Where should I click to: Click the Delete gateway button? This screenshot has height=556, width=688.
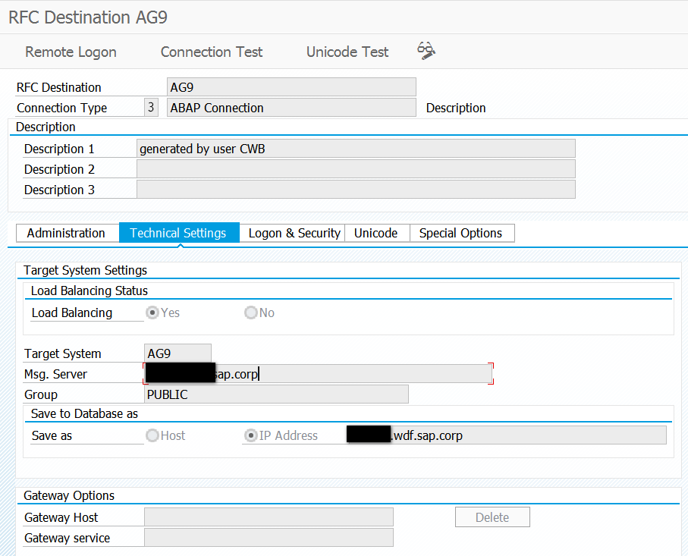[x=492, y=517]
